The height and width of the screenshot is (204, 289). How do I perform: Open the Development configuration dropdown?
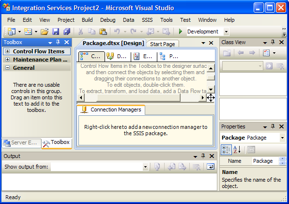point(227,31)
